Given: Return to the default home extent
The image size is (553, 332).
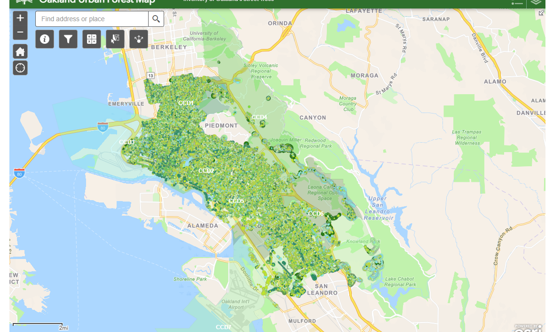Looking at the screenshot, I should coord(20,52).
